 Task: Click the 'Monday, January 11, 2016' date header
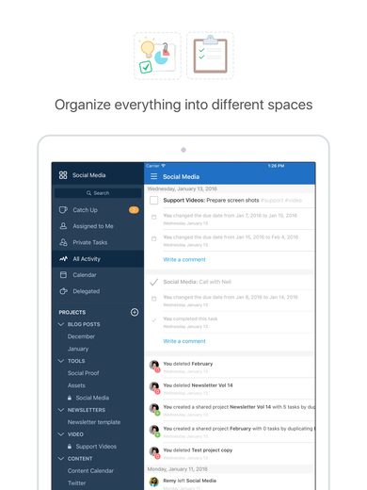pos(178,469)
